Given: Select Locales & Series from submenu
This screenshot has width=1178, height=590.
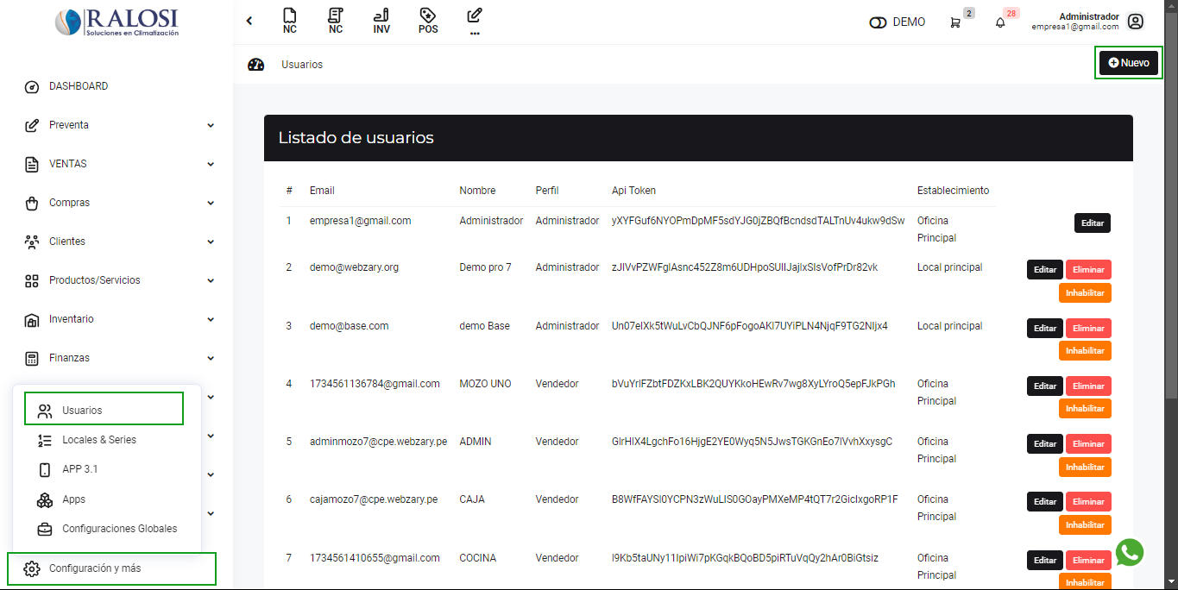Looking at the screenshot, I should [x=99, y=440].
